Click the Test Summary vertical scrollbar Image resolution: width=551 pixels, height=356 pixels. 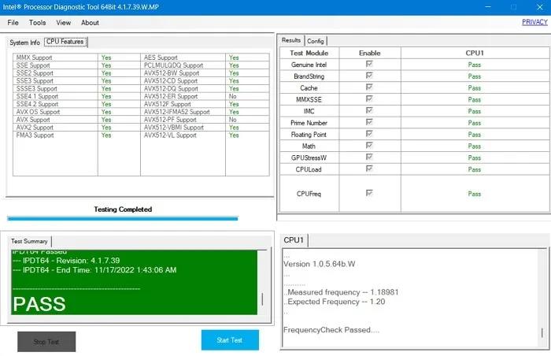point(263,299)
